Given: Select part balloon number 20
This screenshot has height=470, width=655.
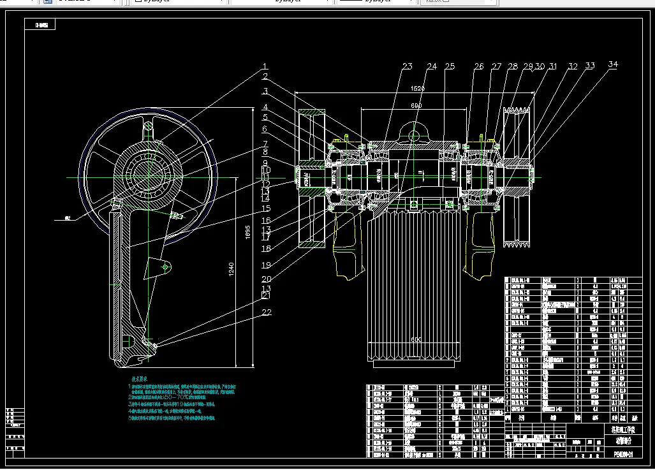Looking at the screenshot, I should pos(267,279).
